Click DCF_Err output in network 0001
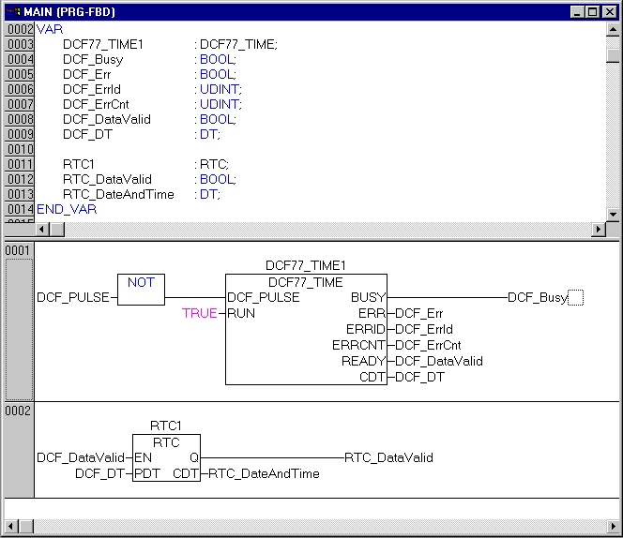Viewport: 623px width, 538px height. (x=418, y=313)
